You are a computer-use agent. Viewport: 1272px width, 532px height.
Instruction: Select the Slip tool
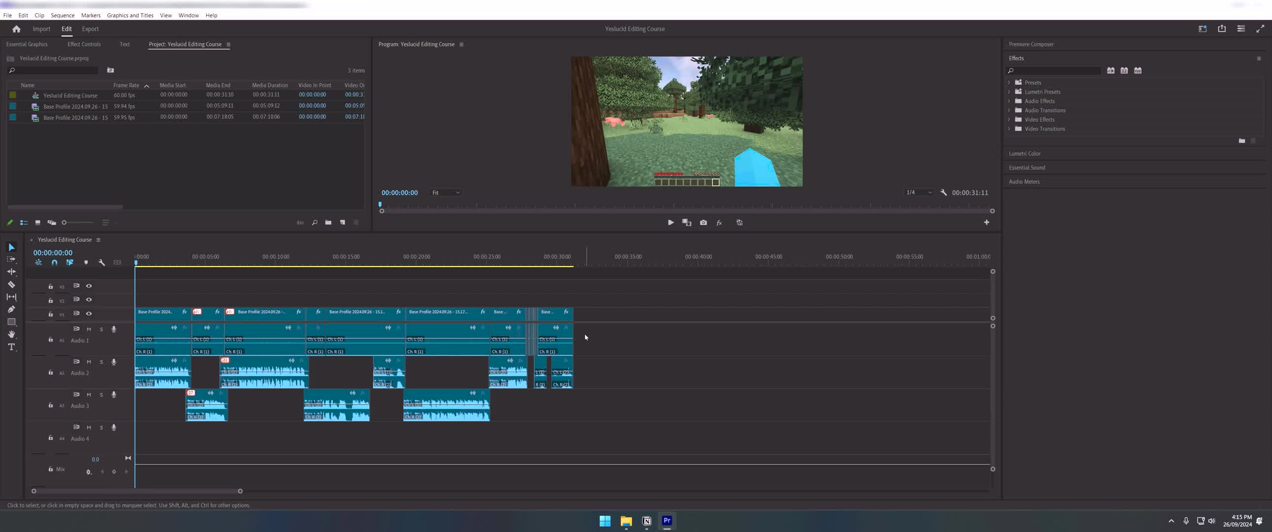[11, 297]
